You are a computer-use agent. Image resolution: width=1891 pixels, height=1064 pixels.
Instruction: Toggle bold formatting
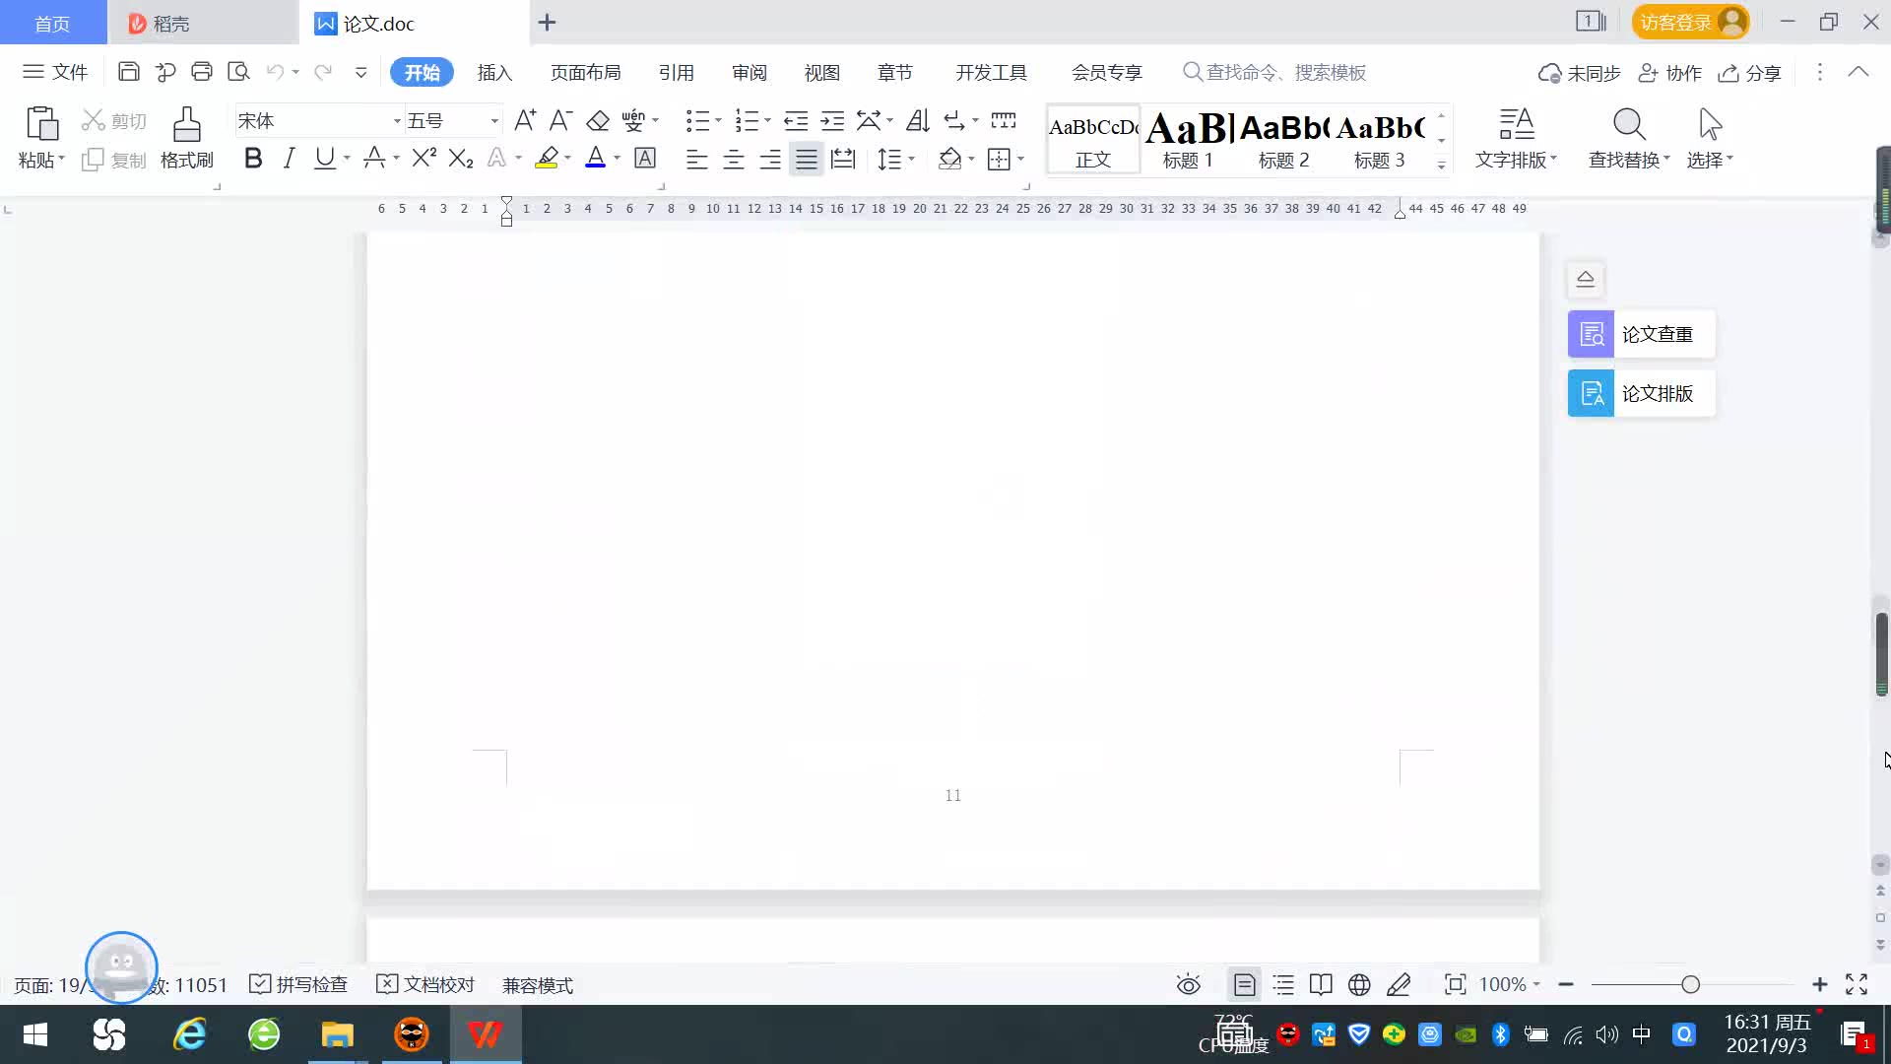pyautogui.click(x=253, y=159)
